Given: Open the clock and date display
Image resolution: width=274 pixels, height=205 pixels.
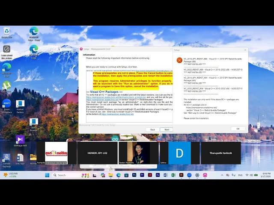Looking at the screenshot, I should tap(265, 175).
